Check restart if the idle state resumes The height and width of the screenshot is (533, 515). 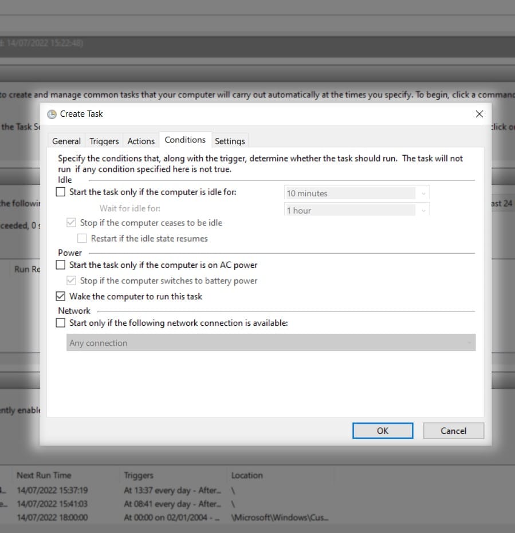click(x=82, y=238)
